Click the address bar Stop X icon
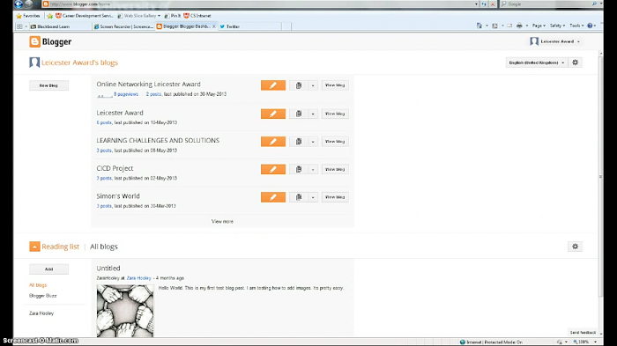The image size is (617, 346). pos(493,4)
